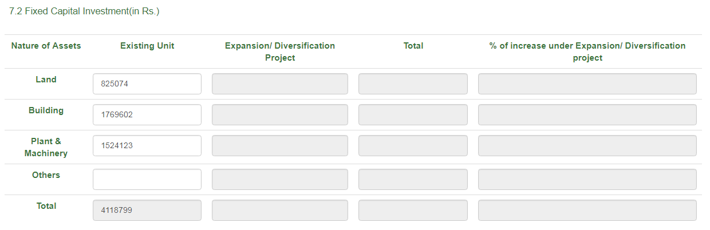Click the Land Existing Unit input field
Viewport: 710px width, 230px height.
click(x=147, y=84)
